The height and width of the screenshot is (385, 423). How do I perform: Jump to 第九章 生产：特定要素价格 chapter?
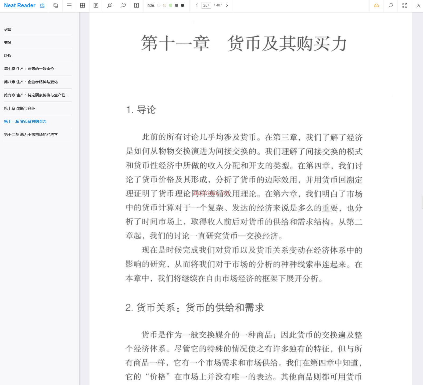tap(38, 95)
